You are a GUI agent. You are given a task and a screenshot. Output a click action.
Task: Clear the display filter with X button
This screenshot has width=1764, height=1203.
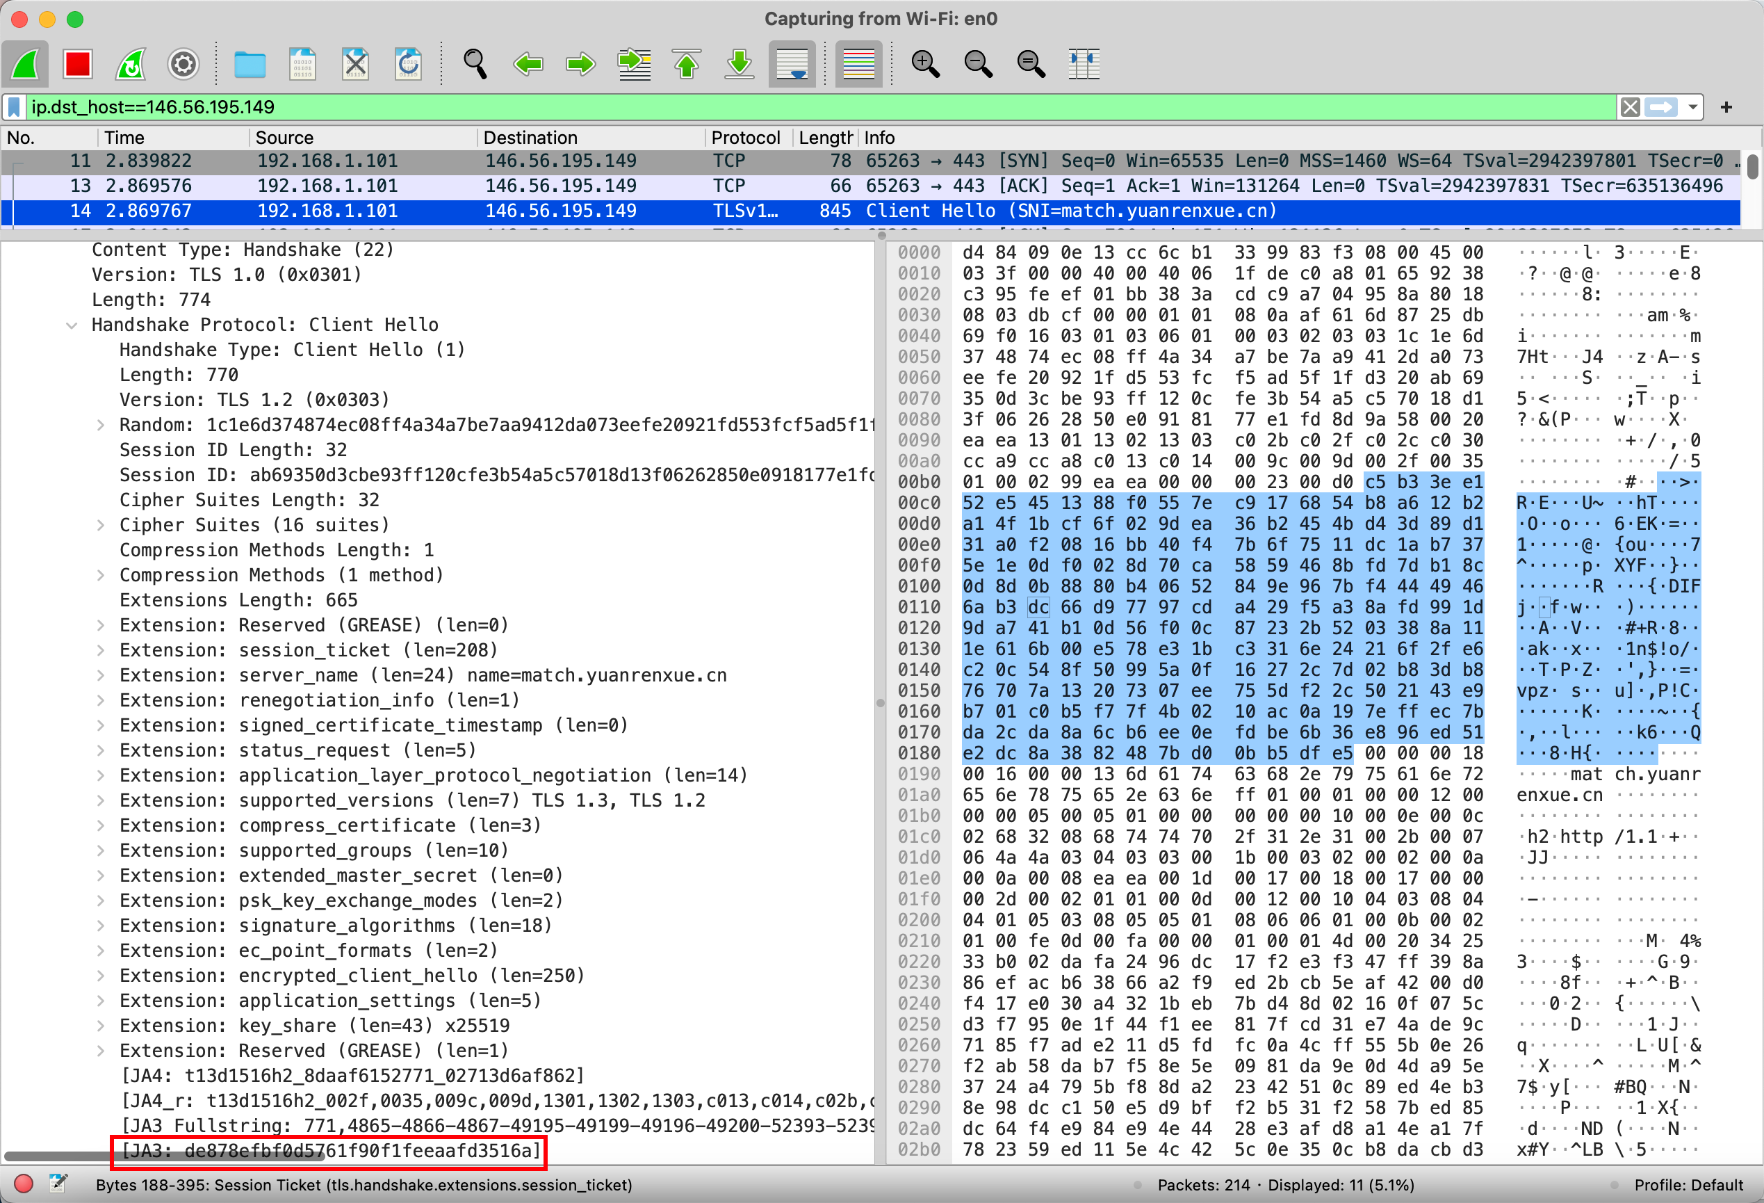1630,107
